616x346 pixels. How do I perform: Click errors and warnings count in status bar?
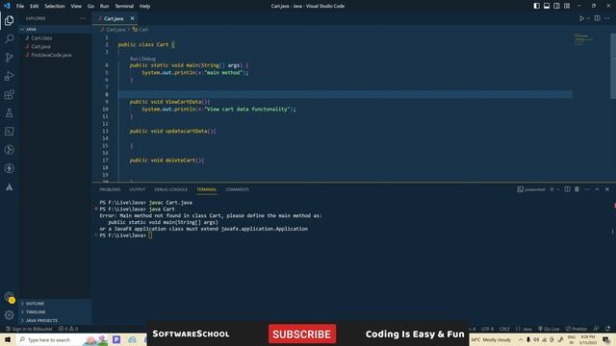[x=68, y=329]
